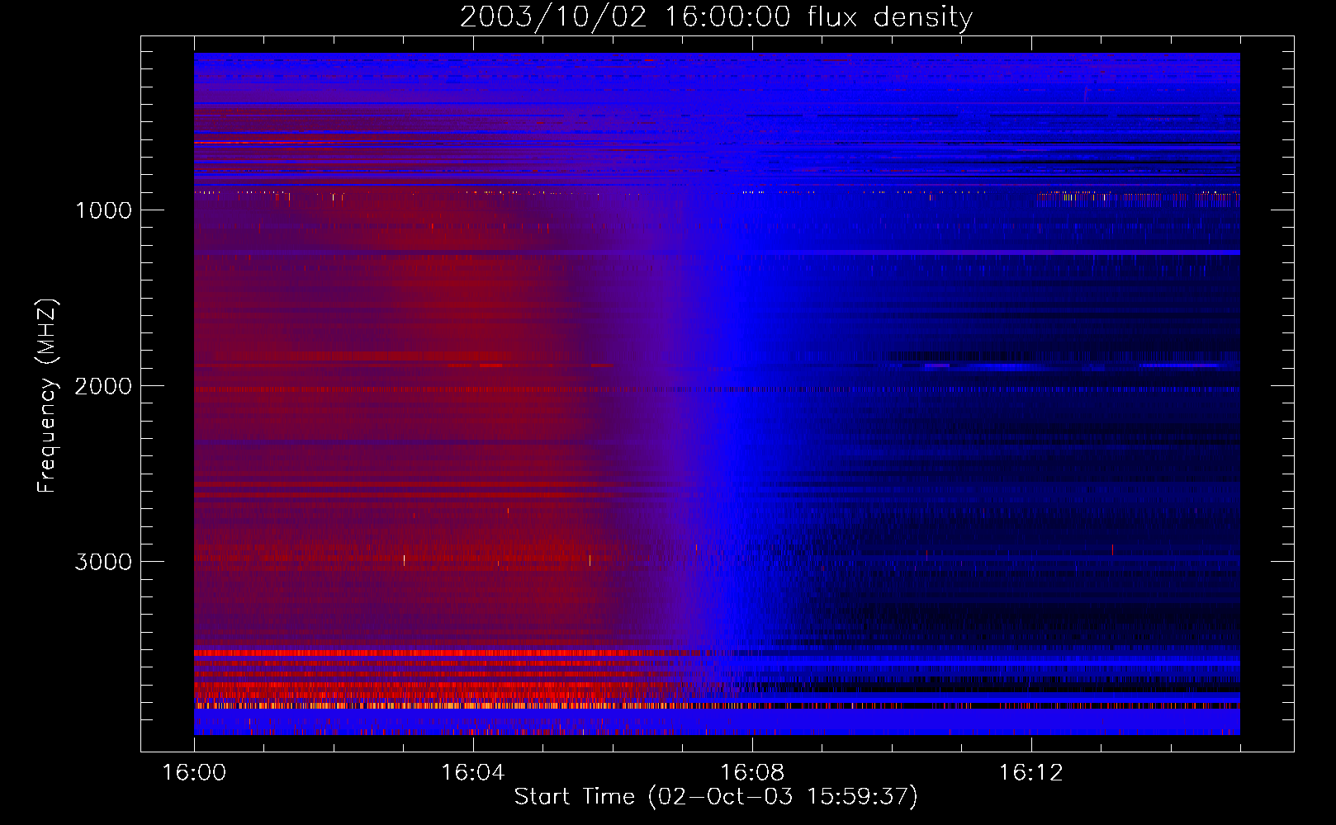Screen dimensions: 1336x825
Task: Click the 16:08 time axis label
Action: click(x=752, y=773)
